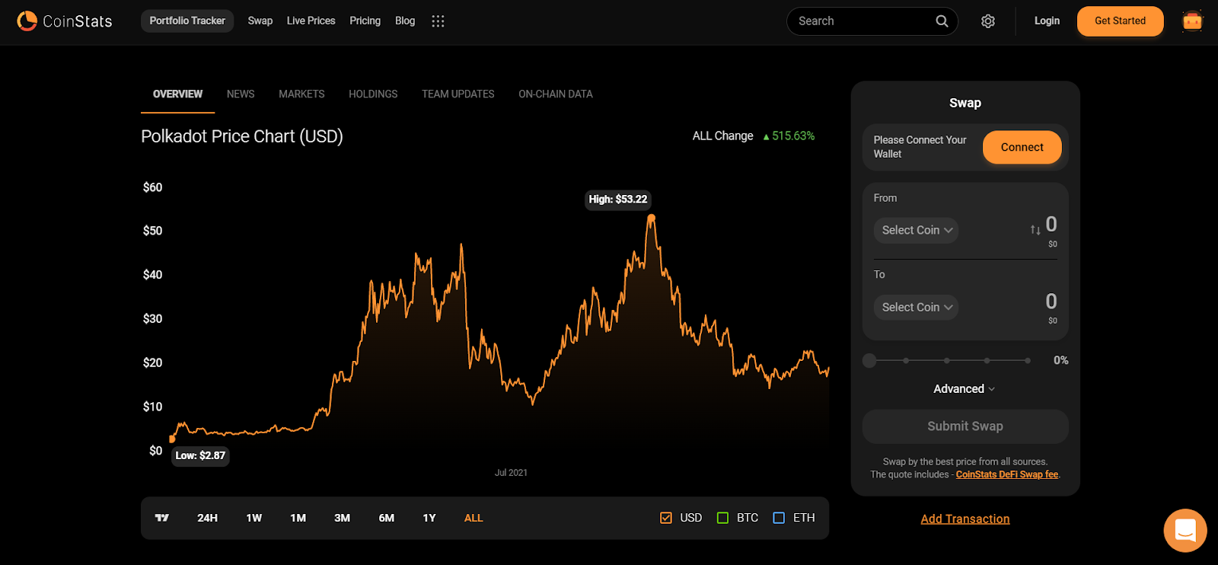
Task: Open Portfolio Tracker in the navbar
Action: click(x=187, y=21)
